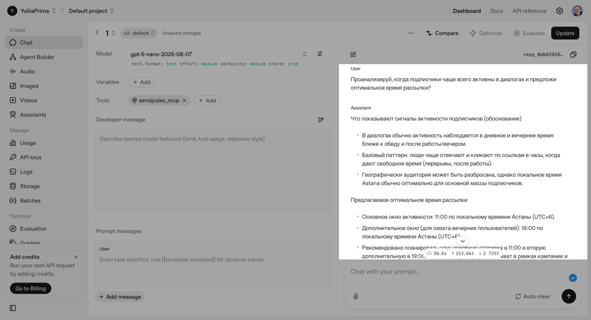Copy the response ID
This screenshot has width=591, height=320.
coord(573,55)
